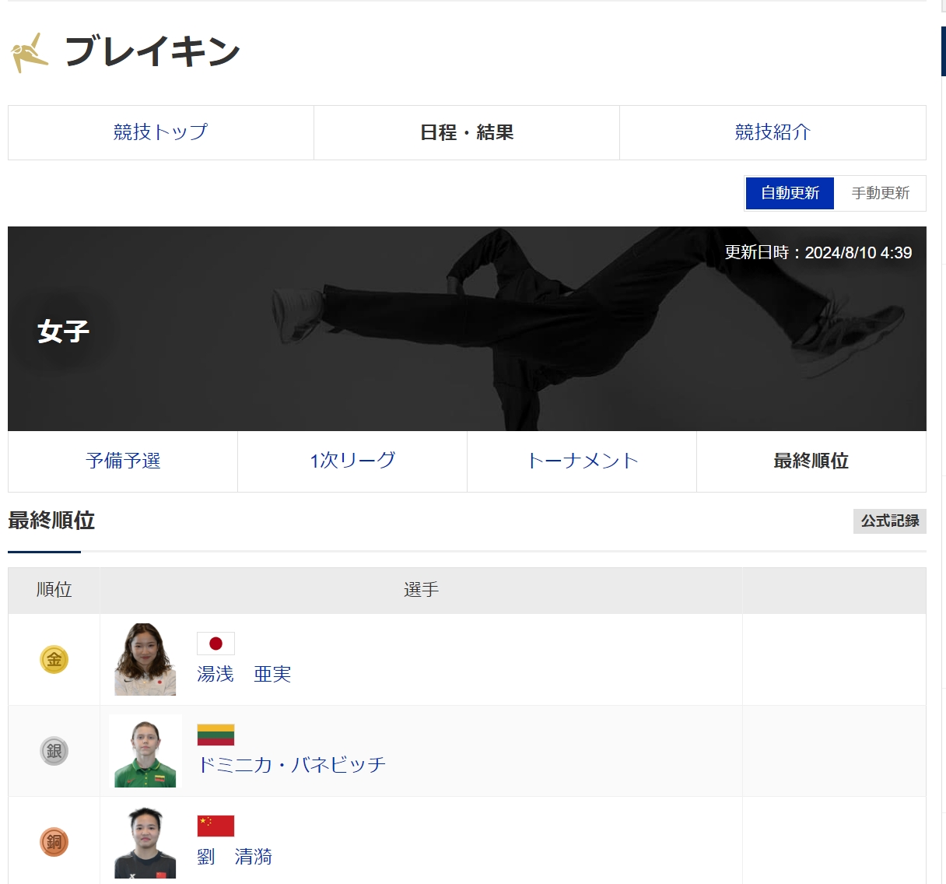
Task: Open the 競技紹介 tab
Action: tap(773, 132)
